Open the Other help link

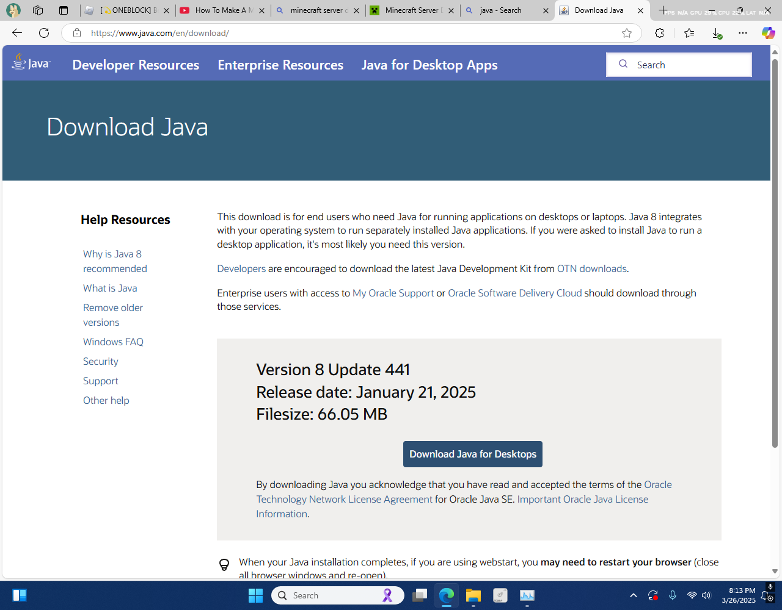coord(106,400)
